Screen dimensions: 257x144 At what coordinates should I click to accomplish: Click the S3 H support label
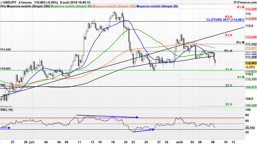pyautogui.click(x=229, y=104)
